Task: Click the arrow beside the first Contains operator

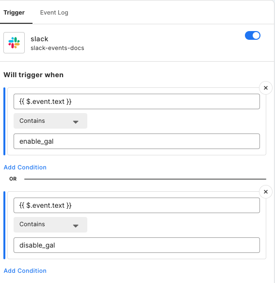Action: point(76,122)
